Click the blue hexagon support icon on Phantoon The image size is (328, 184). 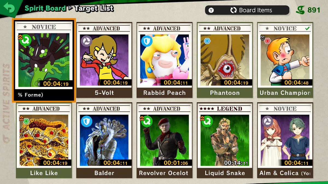tap(207, 41)
